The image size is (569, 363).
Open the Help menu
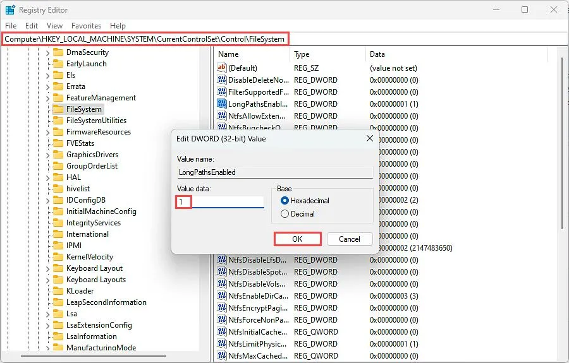click(x=118, y=26)
